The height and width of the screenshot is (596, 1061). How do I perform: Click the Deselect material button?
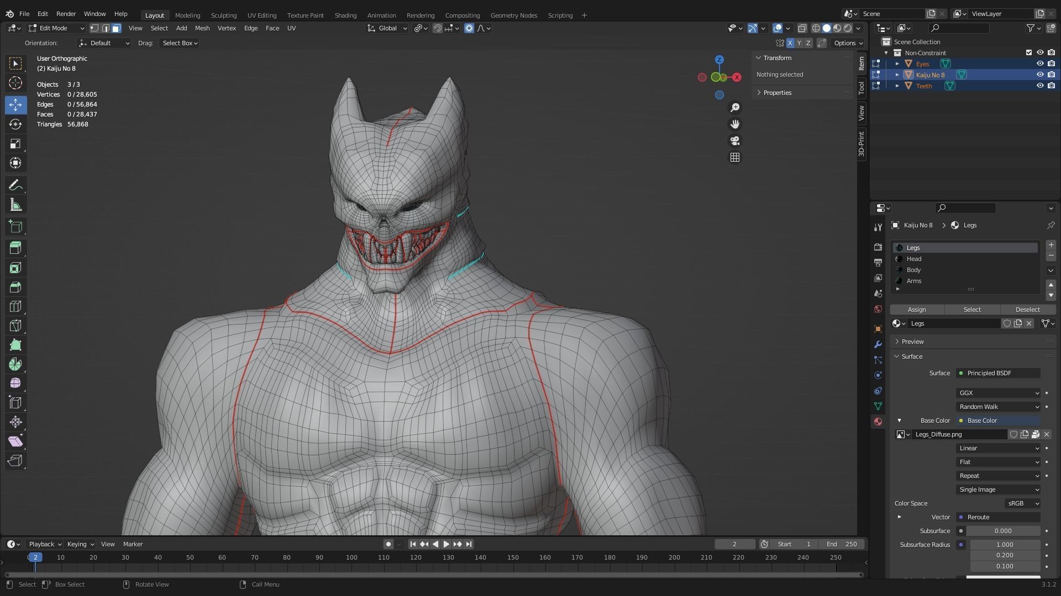pyautogui.click(x=1027, y=310)
